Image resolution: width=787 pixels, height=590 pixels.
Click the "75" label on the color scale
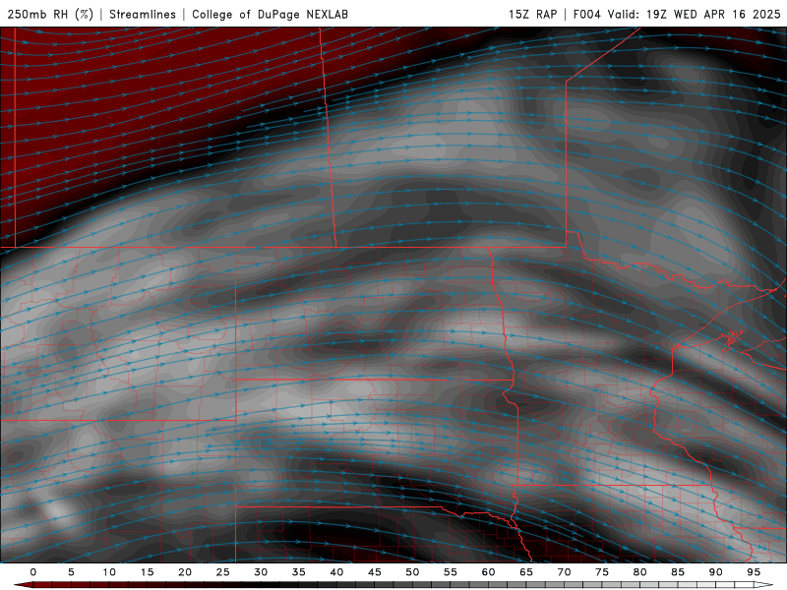602,572
